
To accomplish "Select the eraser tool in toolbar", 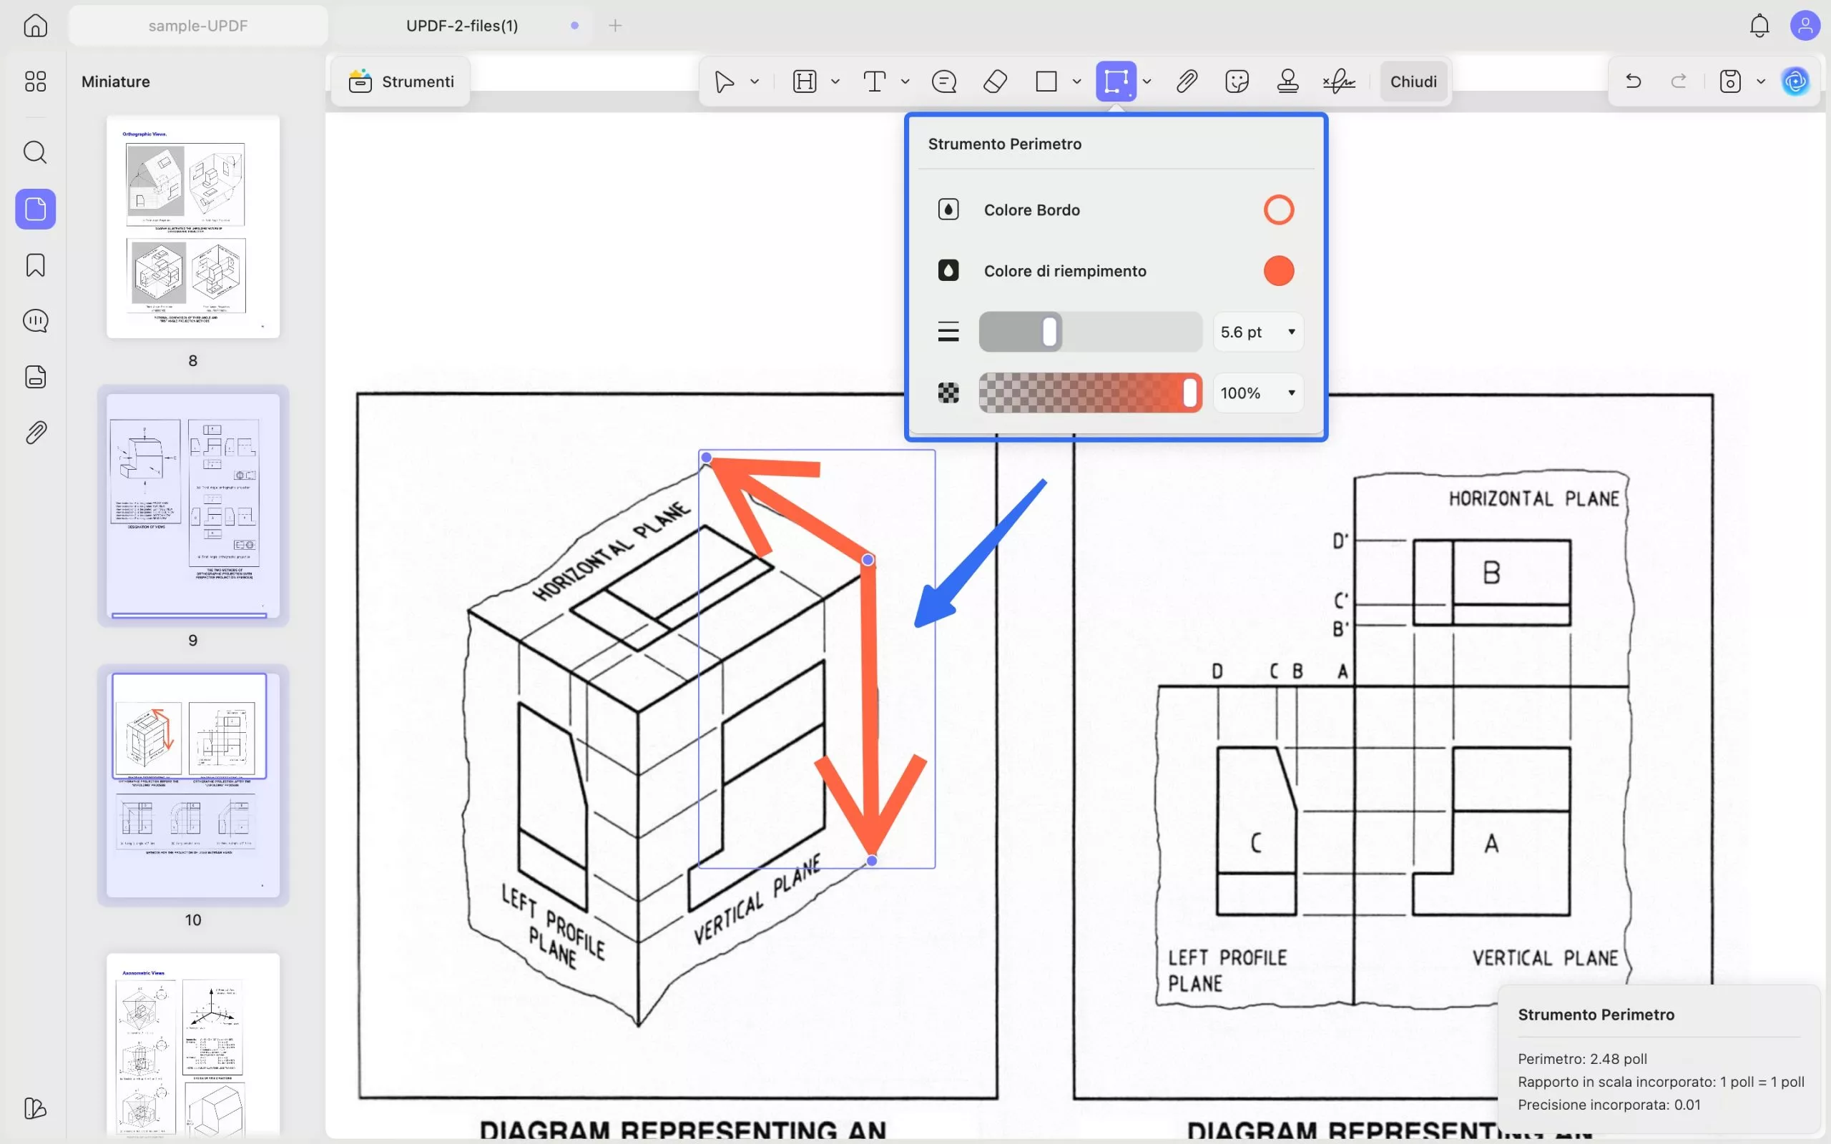I will coord(995,81).
